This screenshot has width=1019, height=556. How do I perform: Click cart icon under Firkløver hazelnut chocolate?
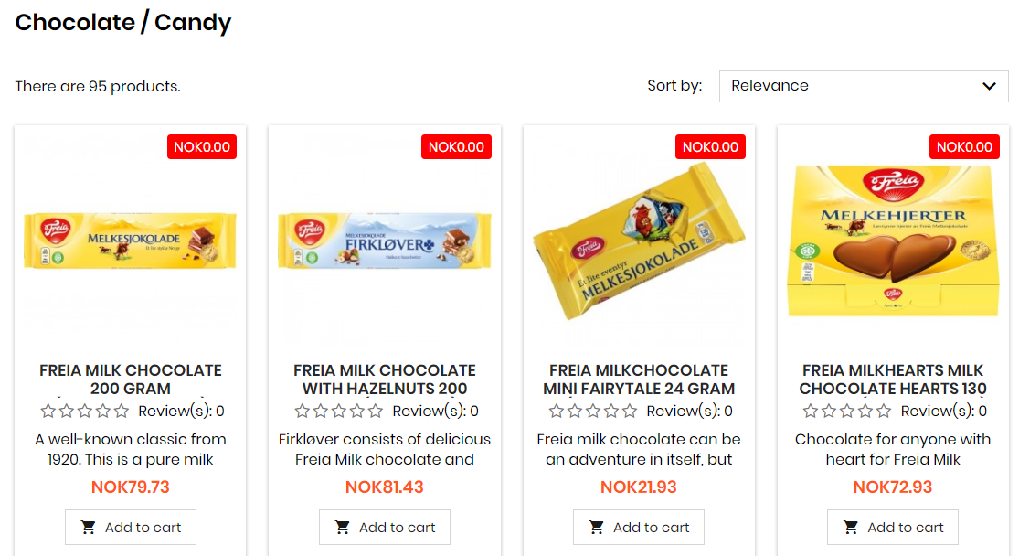(x=342, y=528)
